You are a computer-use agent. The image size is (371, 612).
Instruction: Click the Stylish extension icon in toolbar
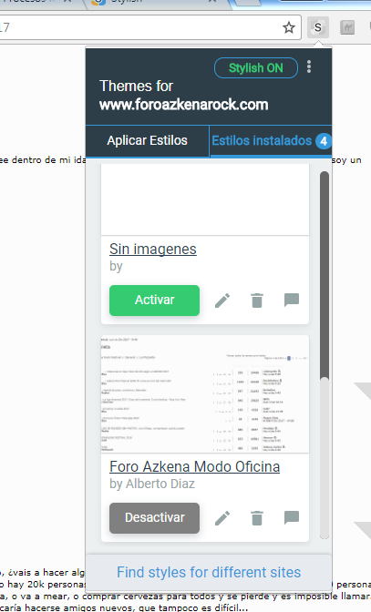click(317, 27)
